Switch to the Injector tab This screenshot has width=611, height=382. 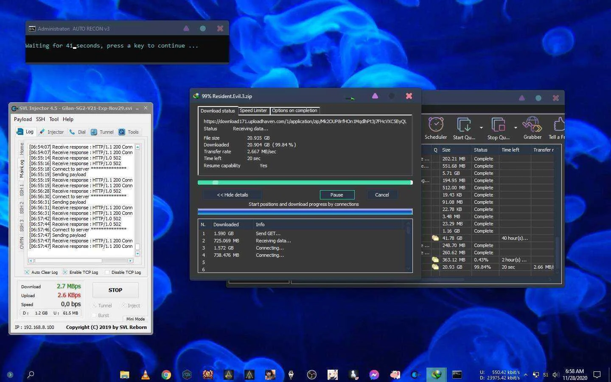[x=51, y=132]
